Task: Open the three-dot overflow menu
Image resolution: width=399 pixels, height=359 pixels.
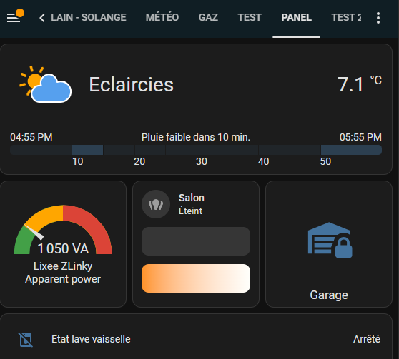Action: (x=378, y=18)
